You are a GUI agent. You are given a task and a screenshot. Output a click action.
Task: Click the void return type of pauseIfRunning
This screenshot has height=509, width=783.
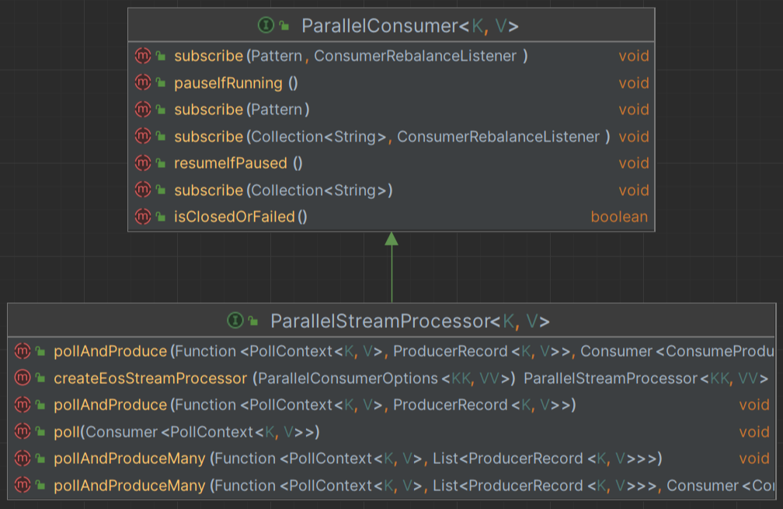[x=634, y=83]
